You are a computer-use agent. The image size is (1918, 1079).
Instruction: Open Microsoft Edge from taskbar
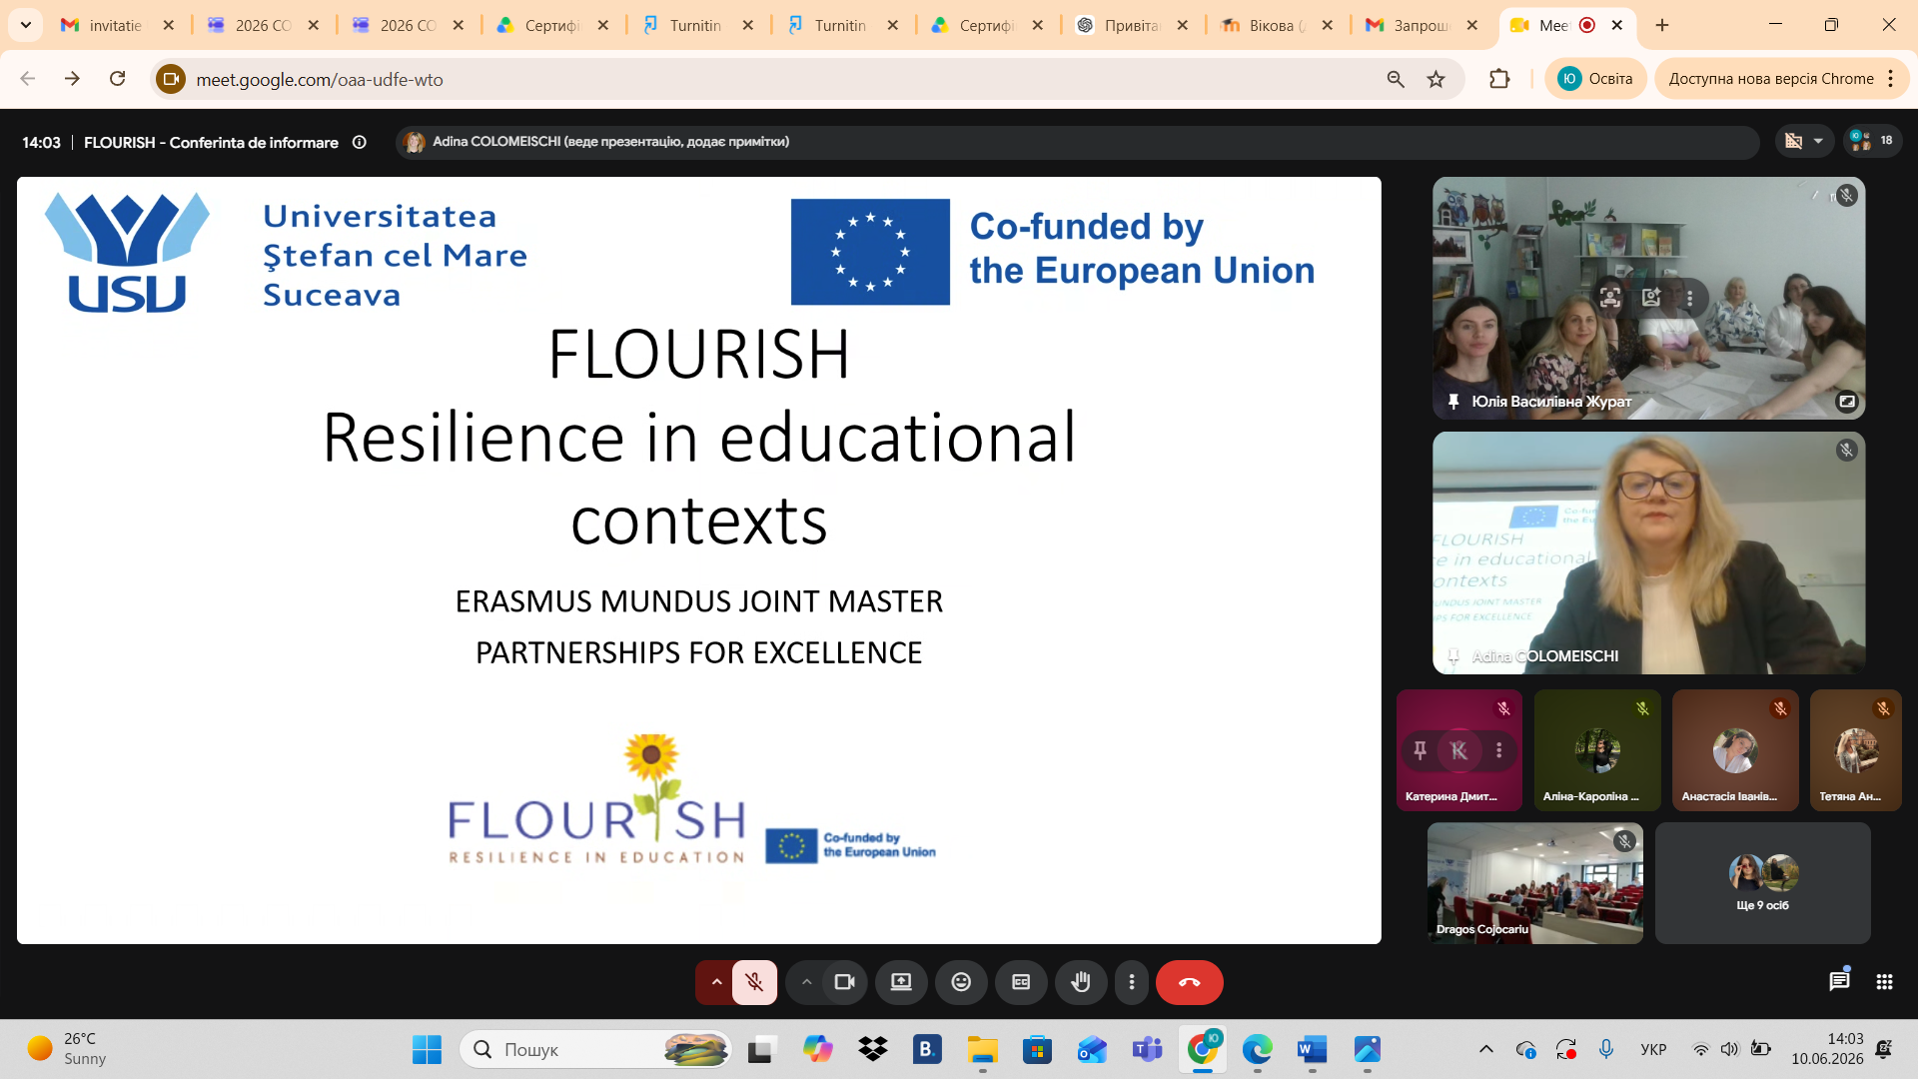point(1258,1050)
